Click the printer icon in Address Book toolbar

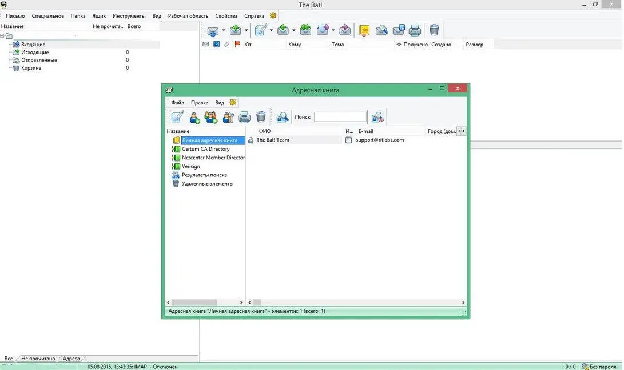pyautogui.click(x=244, y=117)
